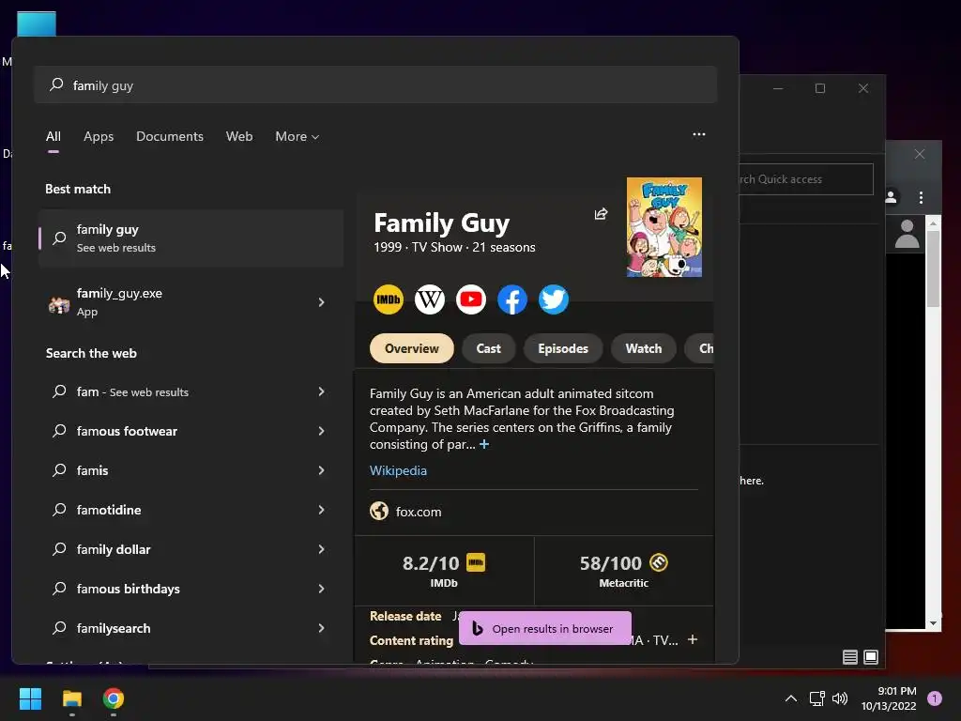This screenshot has width=961, height=721.
Task: Click the share icon beside Family Guy title
Action: click(601, 214)
